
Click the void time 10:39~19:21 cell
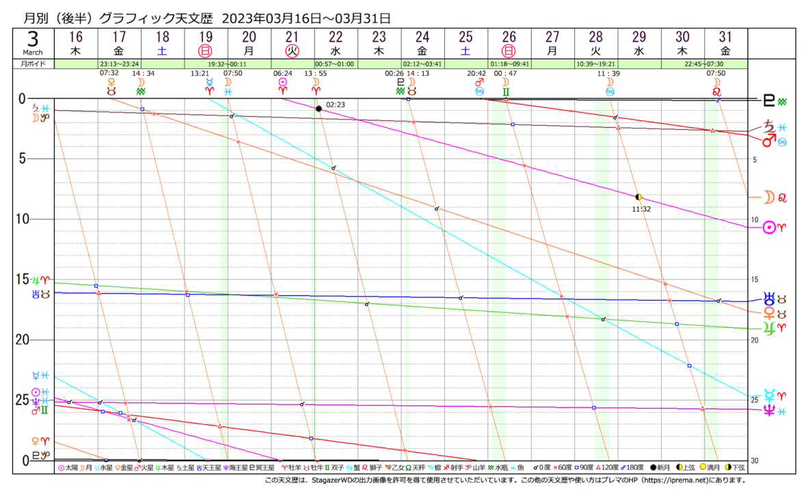595,64
